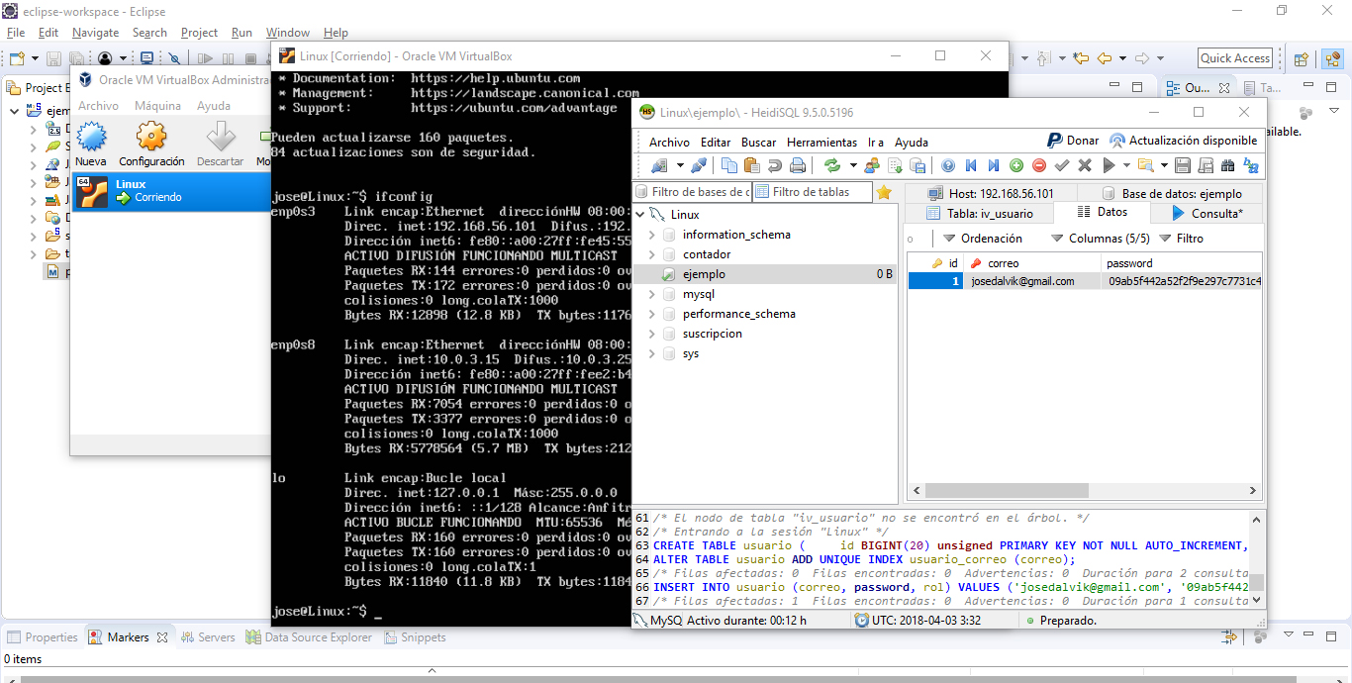Click the Save floppy icon in HeidiSQL toolbar
Screen dimensions: 1352x683
point(1183,165)
